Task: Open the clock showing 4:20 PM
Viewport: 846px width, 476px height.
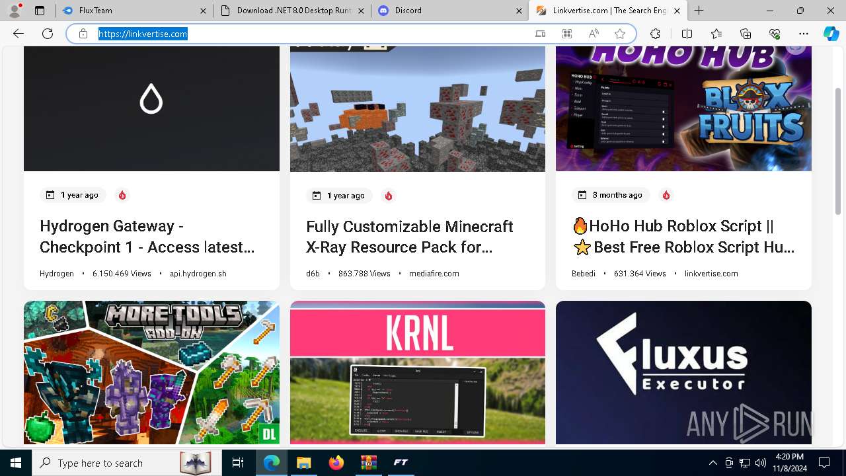Action: pyautogui.click(x=789, y=463)
